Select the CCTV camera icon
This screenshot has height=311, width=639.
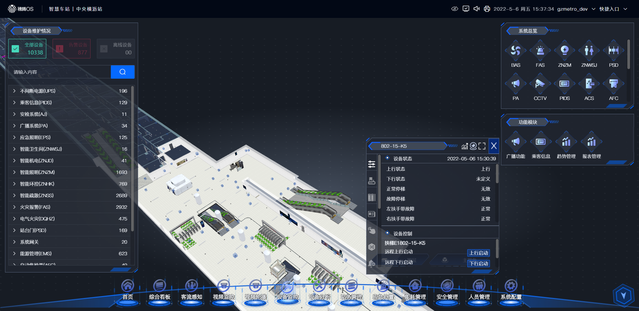coord(540,84)
